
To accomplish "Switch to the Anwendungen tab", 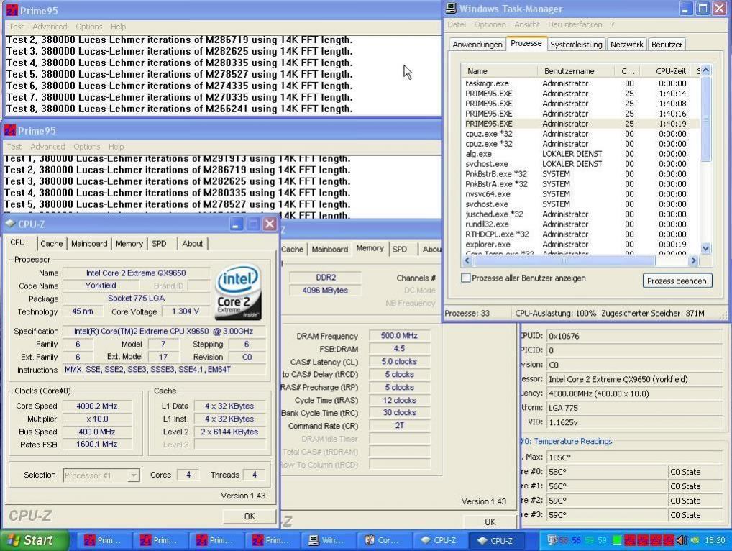I will (477, 45).
